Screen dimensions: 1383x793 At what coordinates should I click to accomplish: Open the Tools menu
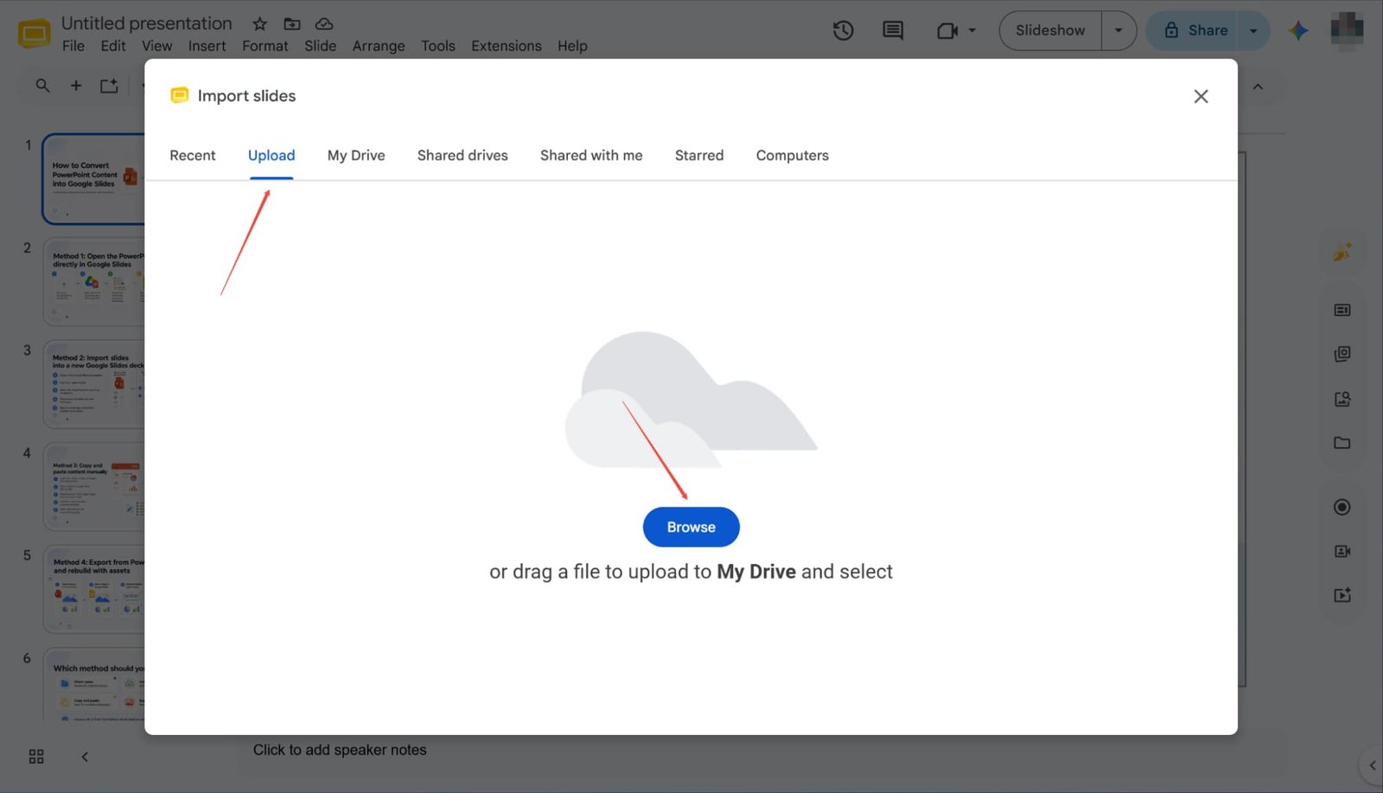pos(438,46)
